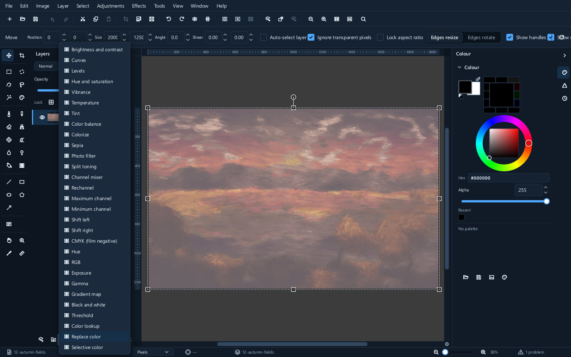This screenshot has height=357, width=571.
Task: Select the Hand pan tool
Action: [x=9, y=240]
